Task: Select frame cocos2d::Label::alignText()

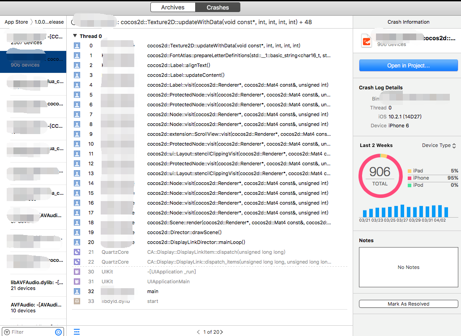Action: click(179, 65)
